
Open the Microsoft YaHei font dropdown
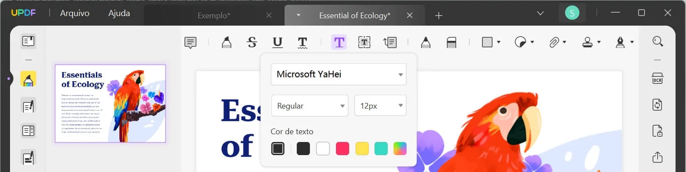[x=339, y=74]
